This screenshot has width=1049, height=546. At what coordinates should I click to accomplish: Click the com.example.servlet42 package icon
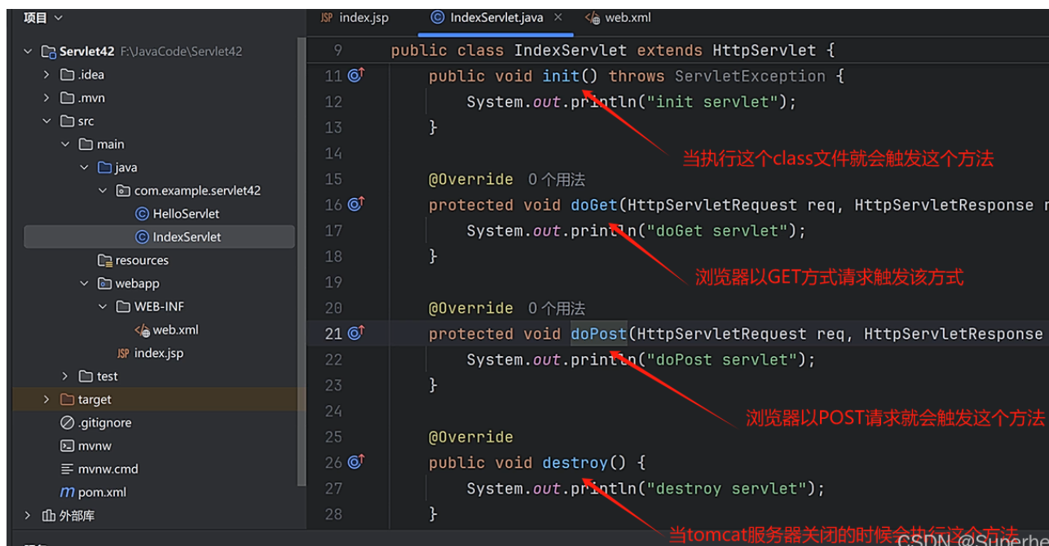(x=123, y=191)
